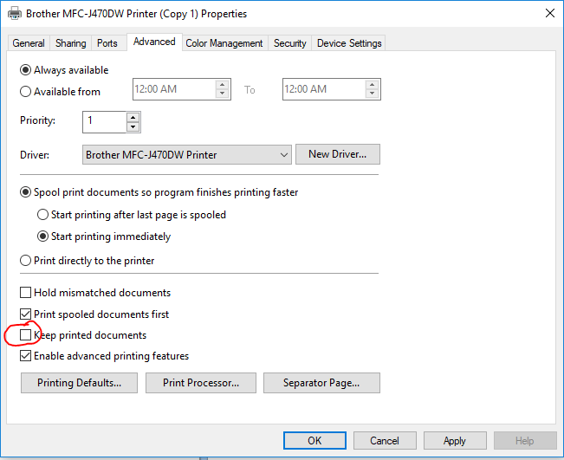This screenshot has height=460, width=564.
Task: Click the printer icon in title bar
Action: 15,14
